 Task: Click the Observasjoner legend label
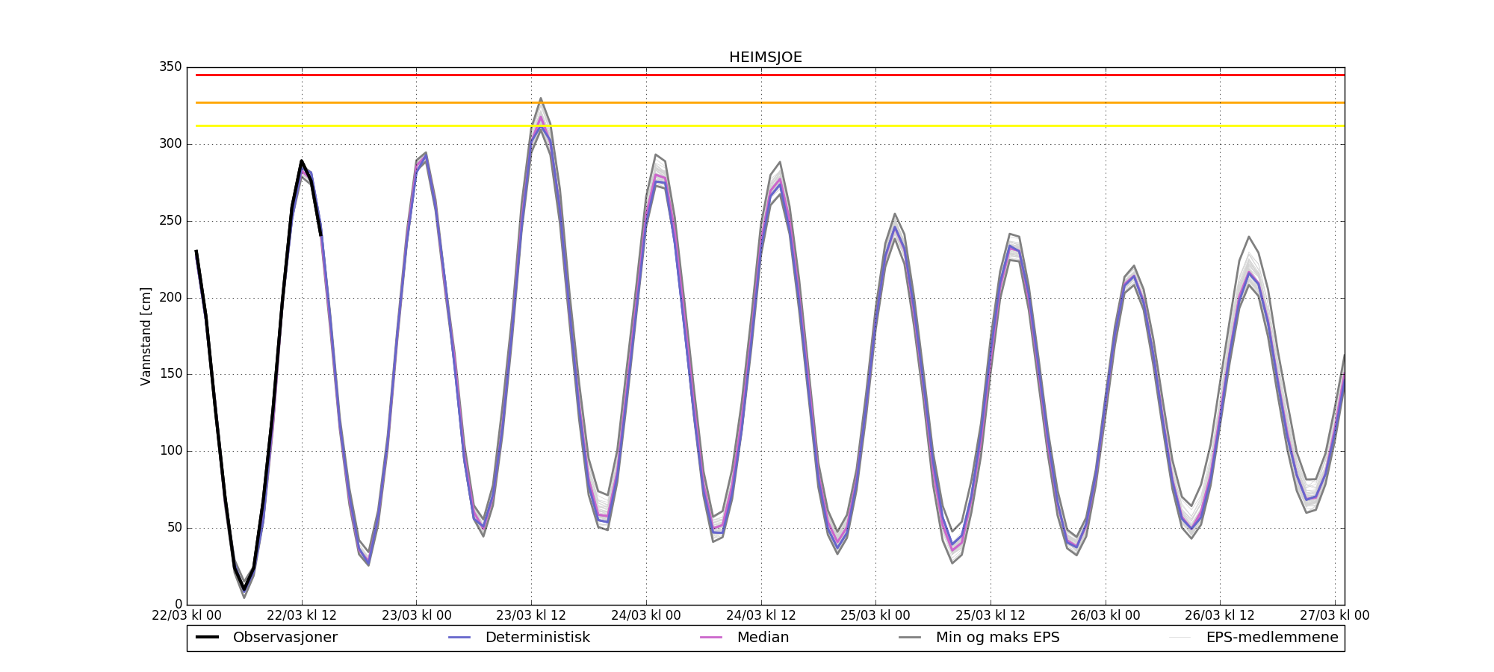tap(285, 638)
